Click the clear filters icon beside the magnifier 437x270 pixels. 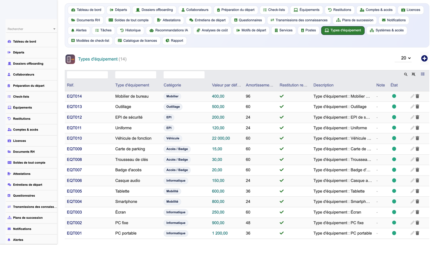pyautogui.click(x=413, y=74)
